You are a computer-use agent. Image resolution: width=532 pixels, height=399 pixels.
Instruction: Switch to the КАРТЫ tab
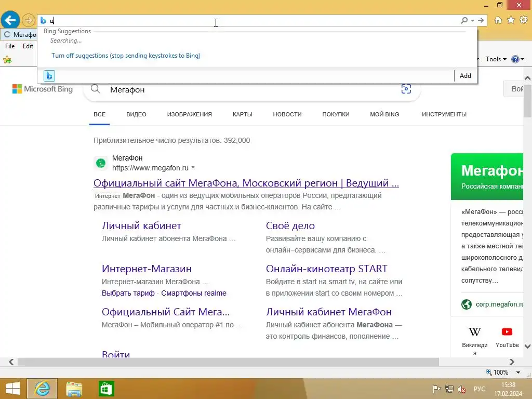click(x=242, y=115)
